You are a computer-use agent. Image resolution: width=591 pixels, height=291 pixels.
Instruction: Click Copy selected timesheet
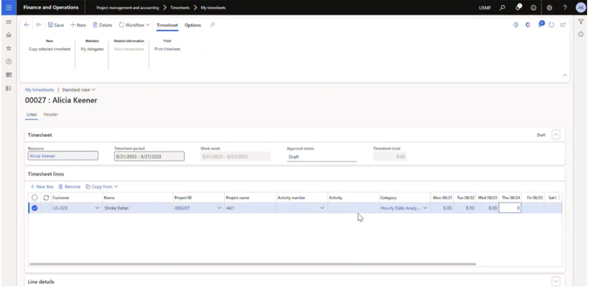tap(50, 49)
